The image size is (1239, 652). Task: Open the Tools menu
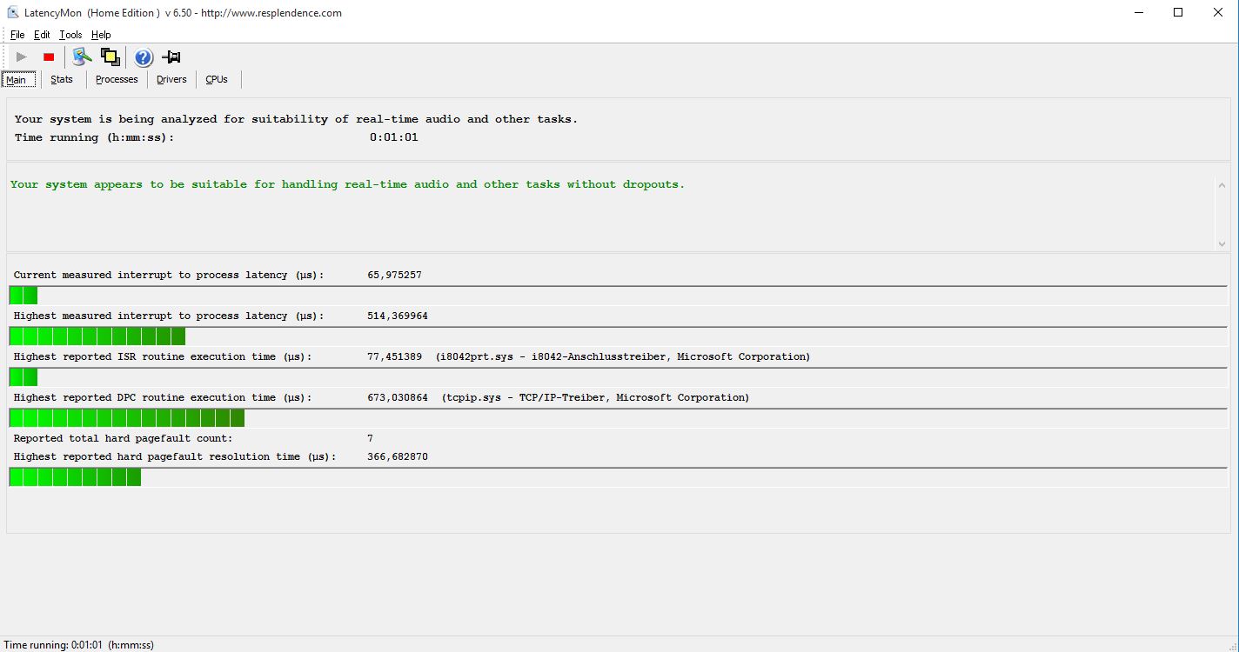click(70, 35)
